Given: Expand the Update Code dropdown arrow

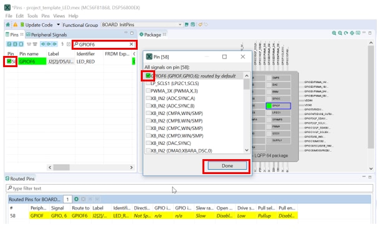Looking at the screenshot, I should [x=58, y=25].
